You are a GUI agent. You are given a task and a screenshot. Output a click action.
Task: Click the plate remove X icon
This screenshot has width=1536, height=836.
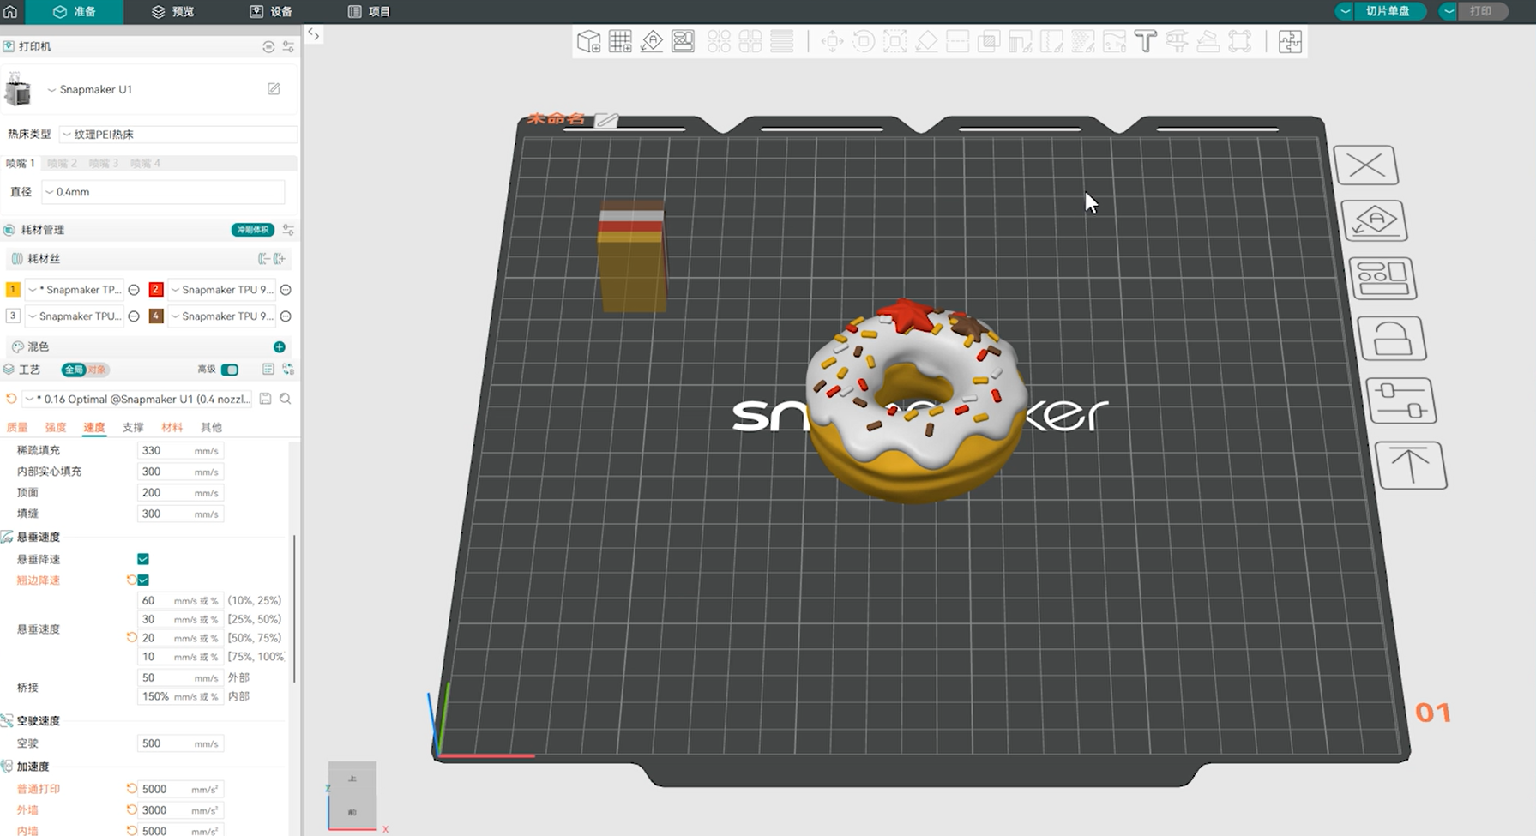(1366, 165)
